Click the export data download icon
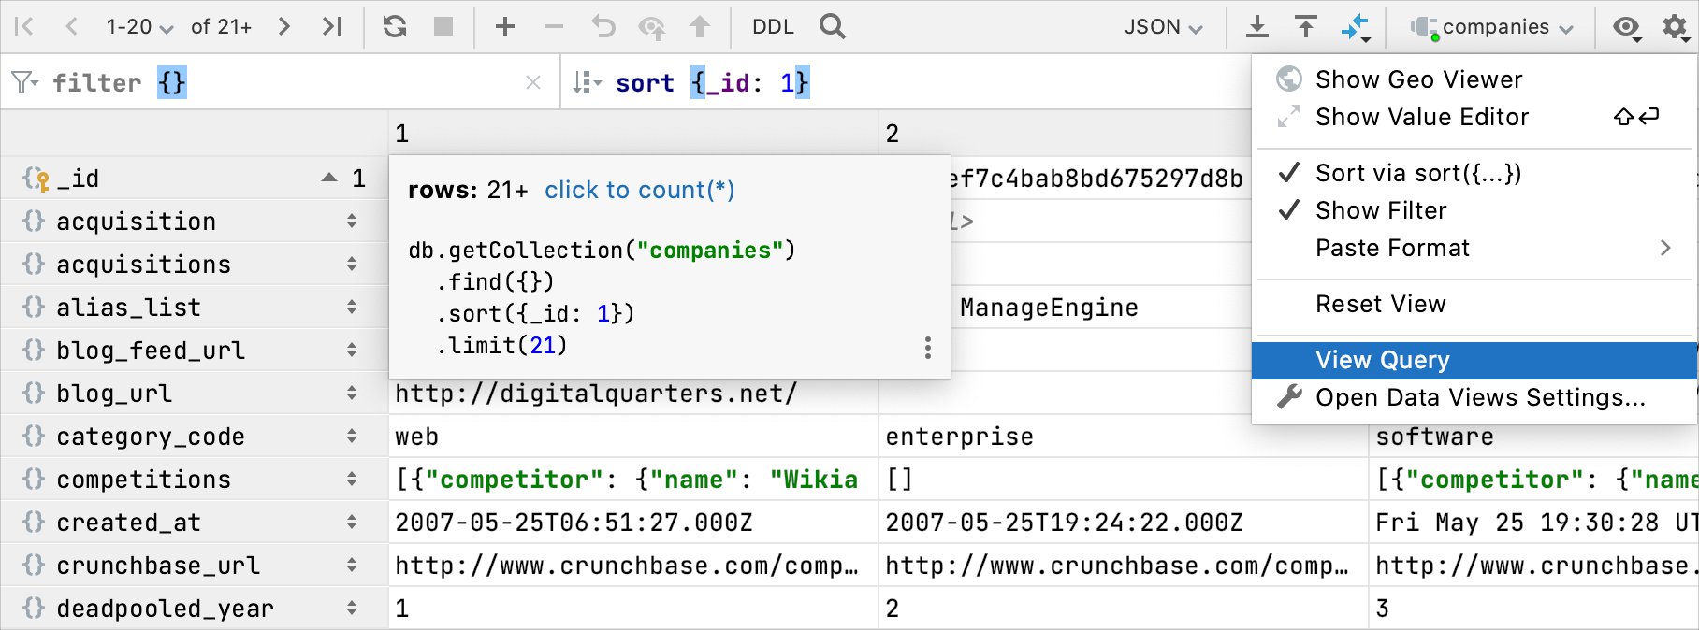The height and width of the screenshot is (630, 1699). (1257, 26)
